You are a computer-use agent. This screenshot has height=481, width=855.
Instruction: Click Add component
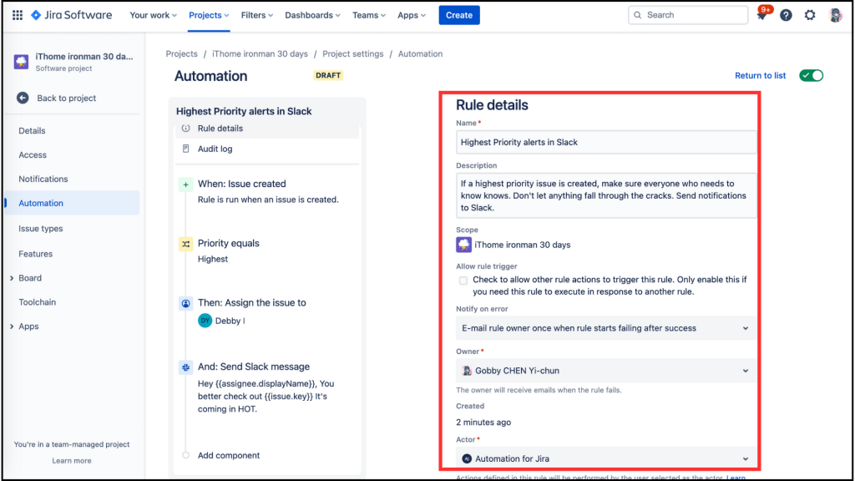coord(229,455)
